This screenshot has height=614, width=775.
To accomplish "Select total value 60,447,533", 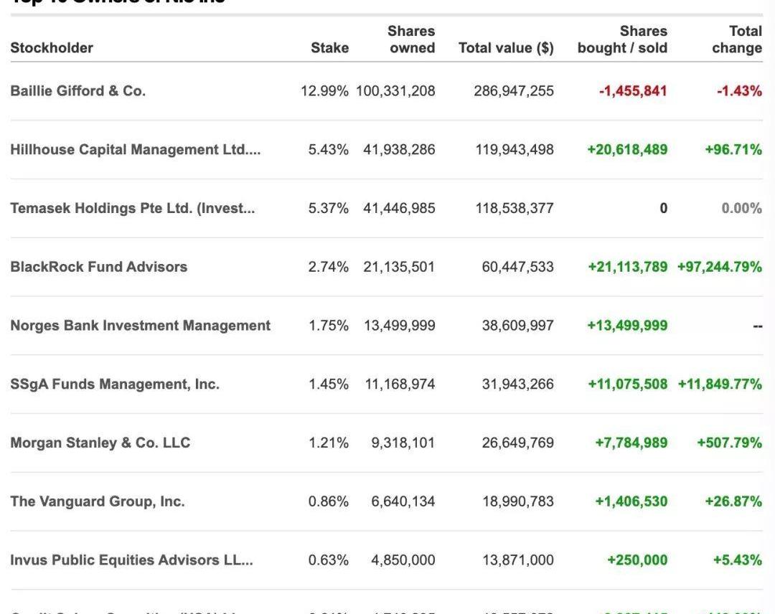I will (x=518, y=267).
